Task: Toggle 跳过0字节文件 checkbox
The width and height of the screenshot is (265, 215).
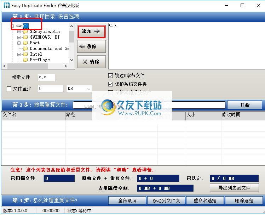Action: point(110,75)
